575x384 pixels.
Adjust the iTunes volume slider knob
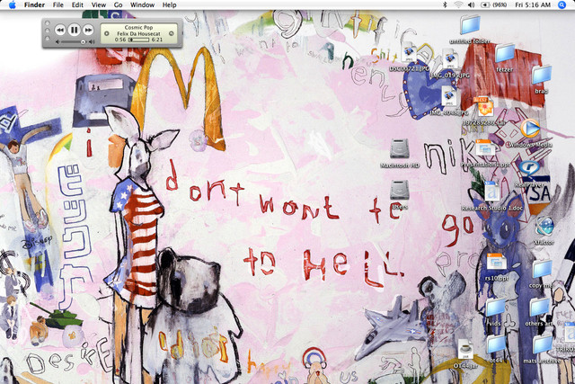(83, 42)
